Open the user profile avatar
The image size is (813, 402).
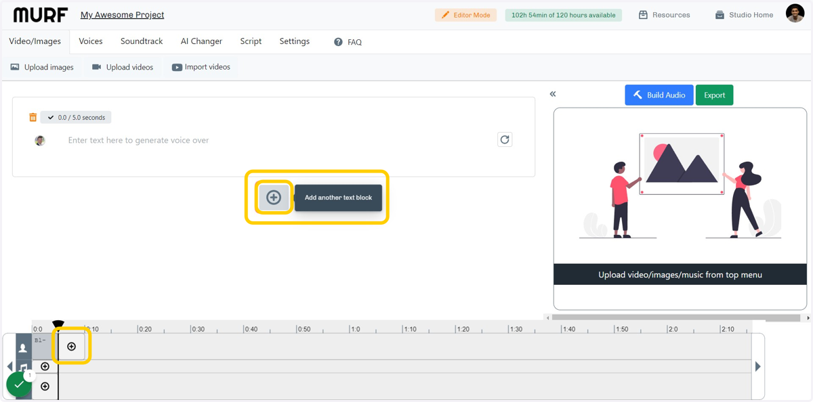(x=795, y=13)
